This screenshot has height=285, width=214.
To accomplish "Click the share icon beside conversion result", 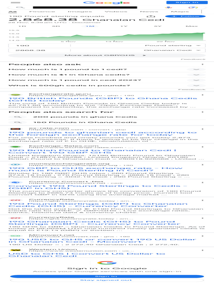I will [151, 16].
